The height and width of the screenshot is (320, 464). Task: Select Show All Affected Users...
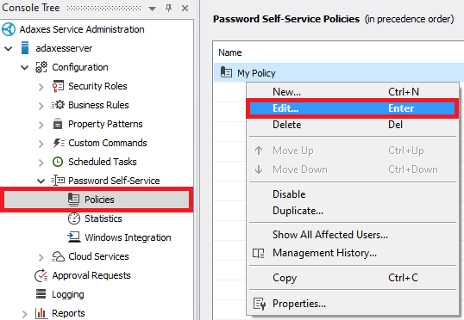[x=330, y=235]
